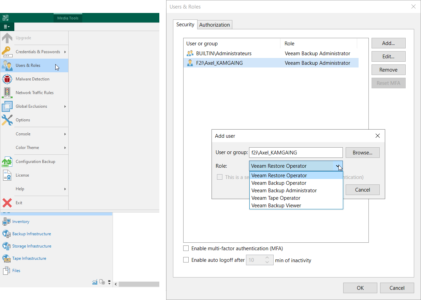
Task: Open the main hamburger menu button
Action: click(7, 27)
